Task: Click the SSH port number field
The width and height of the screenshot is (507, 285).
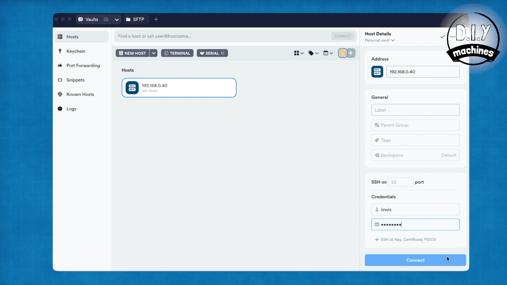Action: point(400,182)
